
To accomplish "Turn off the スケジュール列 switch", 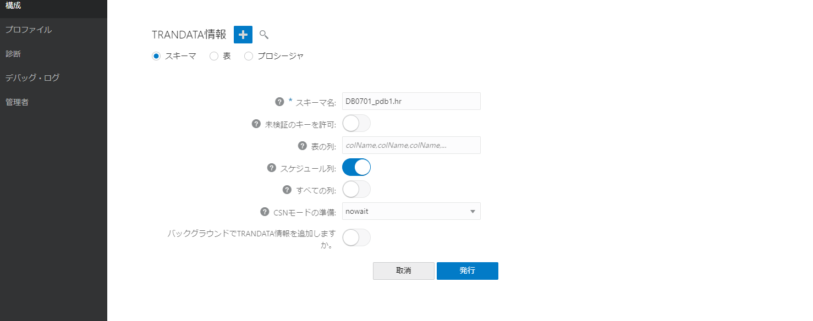I will click(x=356, y=167).
